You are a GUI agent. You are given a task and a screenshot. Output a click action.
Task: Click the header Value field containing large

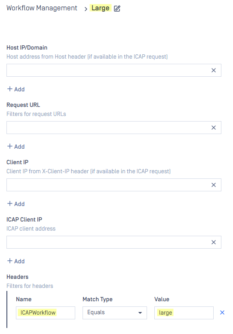coord(184,313)
